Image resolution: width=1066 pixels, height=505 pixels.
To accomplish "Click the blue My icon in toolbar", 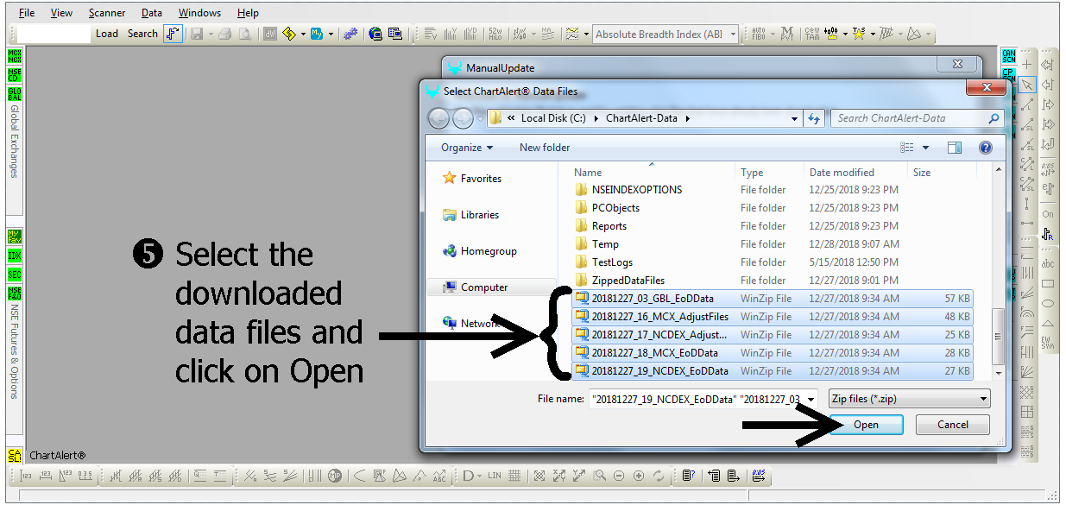I will click(x=317, y=34).
